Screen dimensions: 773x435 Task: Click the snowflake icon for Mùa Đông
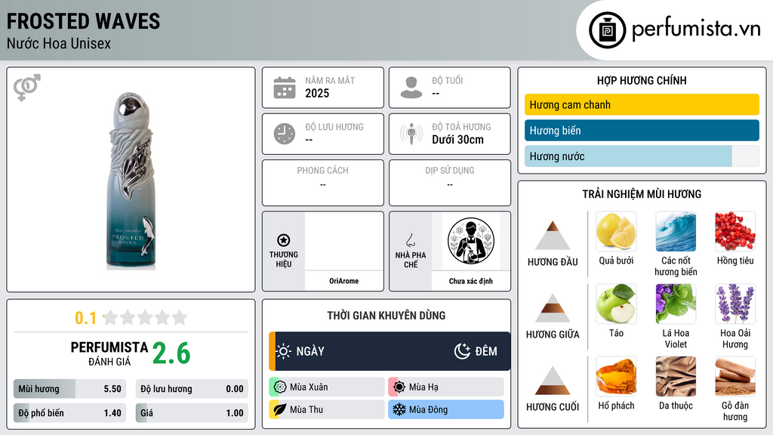(399, 409)
